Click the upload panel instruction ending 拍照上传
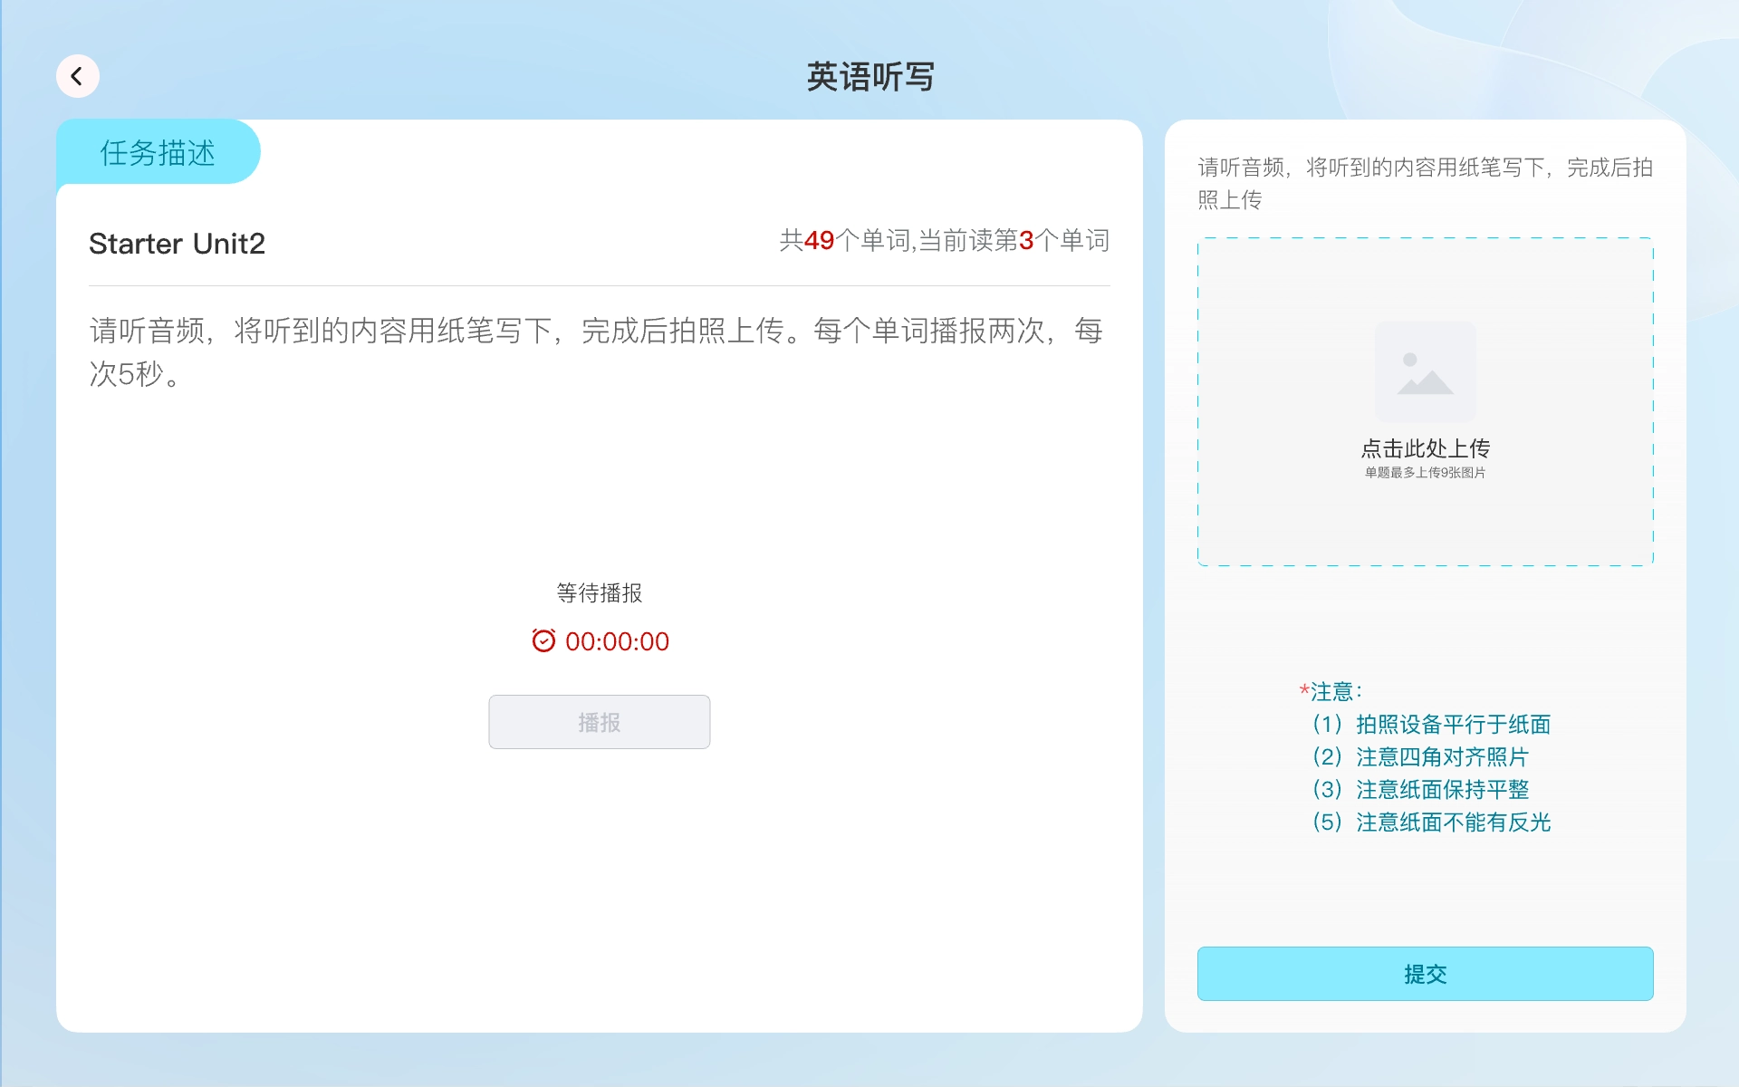This screenshot has width=1739, height=1087. [x=1425, y=183]
